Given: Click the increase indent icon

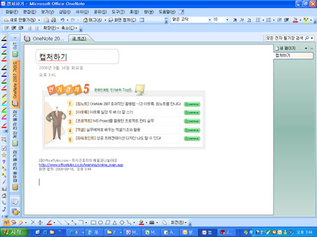Looking at the screenshot, I should [x=287, y=20].
